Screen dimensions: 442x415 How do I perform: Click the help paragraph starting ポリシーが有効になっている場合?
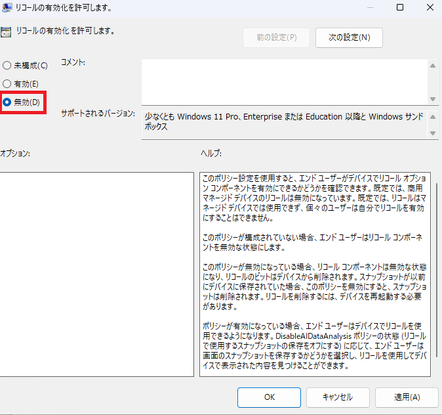coord(314,346)
